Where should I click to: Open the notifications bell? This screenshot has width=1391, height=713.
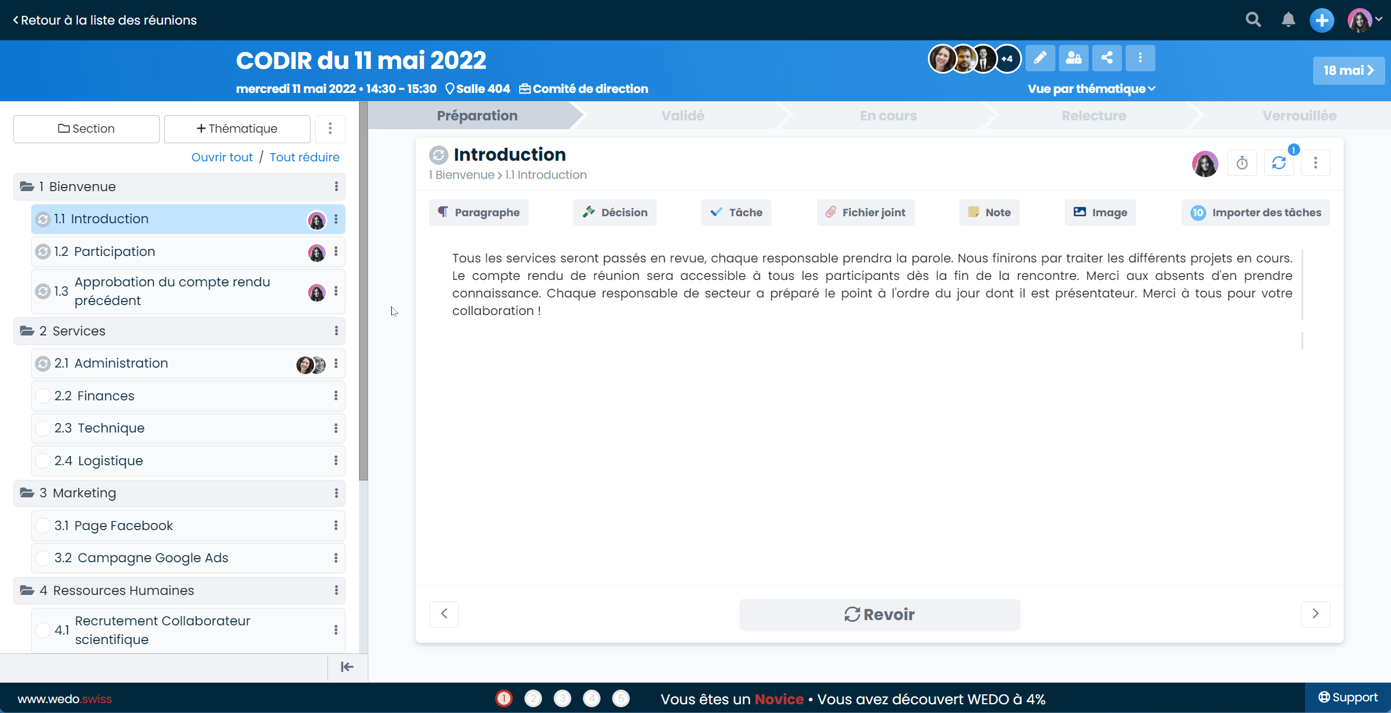[x=1288, y=20]
